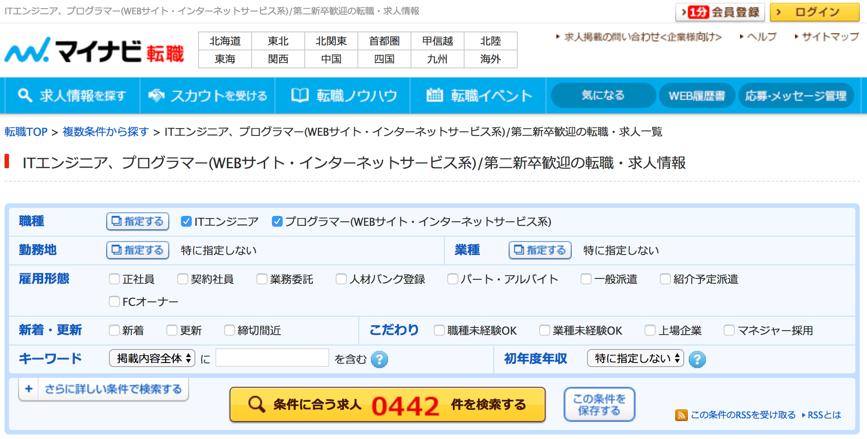Open 転職イベント nav tab
867x439 pixels.
tap(478, 95)
